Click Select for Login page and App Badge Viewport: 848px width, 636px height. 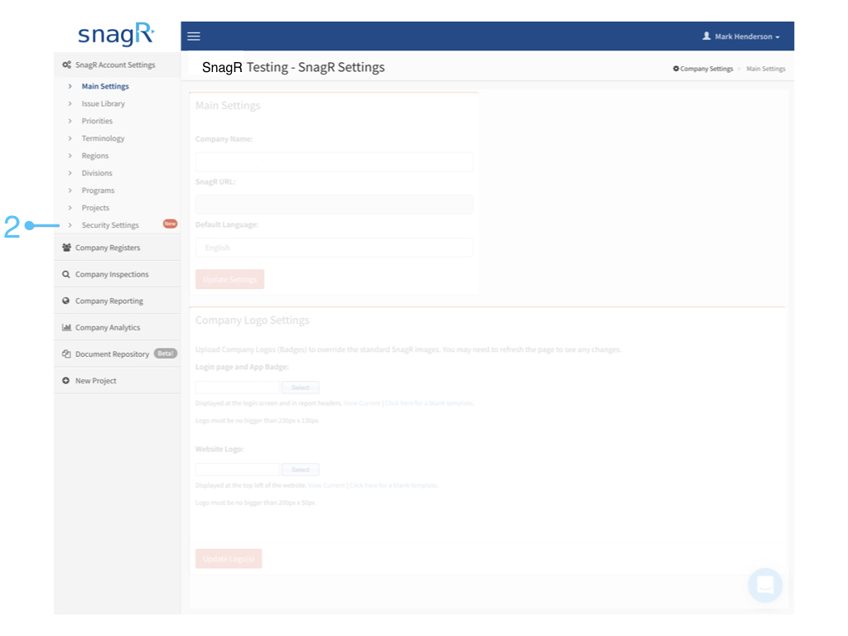point(300,388)
